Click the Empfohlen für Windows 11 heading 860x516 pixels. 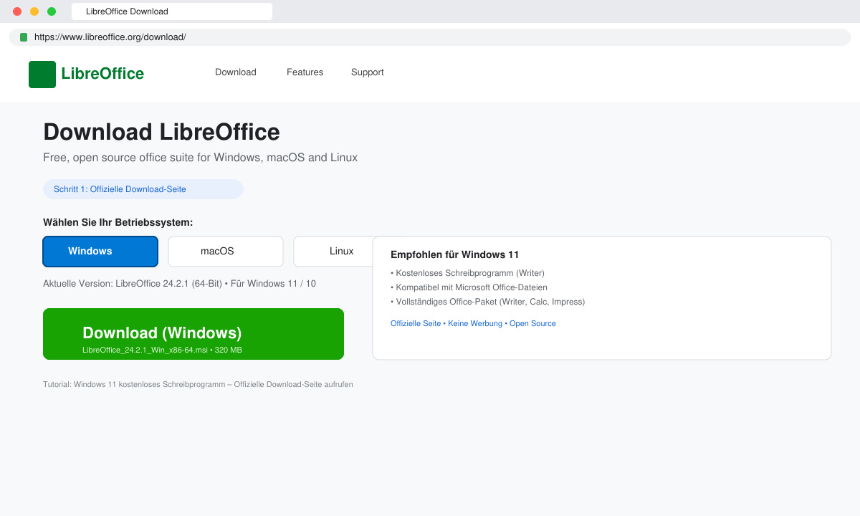[x=454, y=254]
